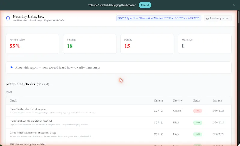Image resolution: width=240 pixels, height=146 pixels.
Task: Open the SOC 2 Type II observation window badge
Action: click(159, 18)
